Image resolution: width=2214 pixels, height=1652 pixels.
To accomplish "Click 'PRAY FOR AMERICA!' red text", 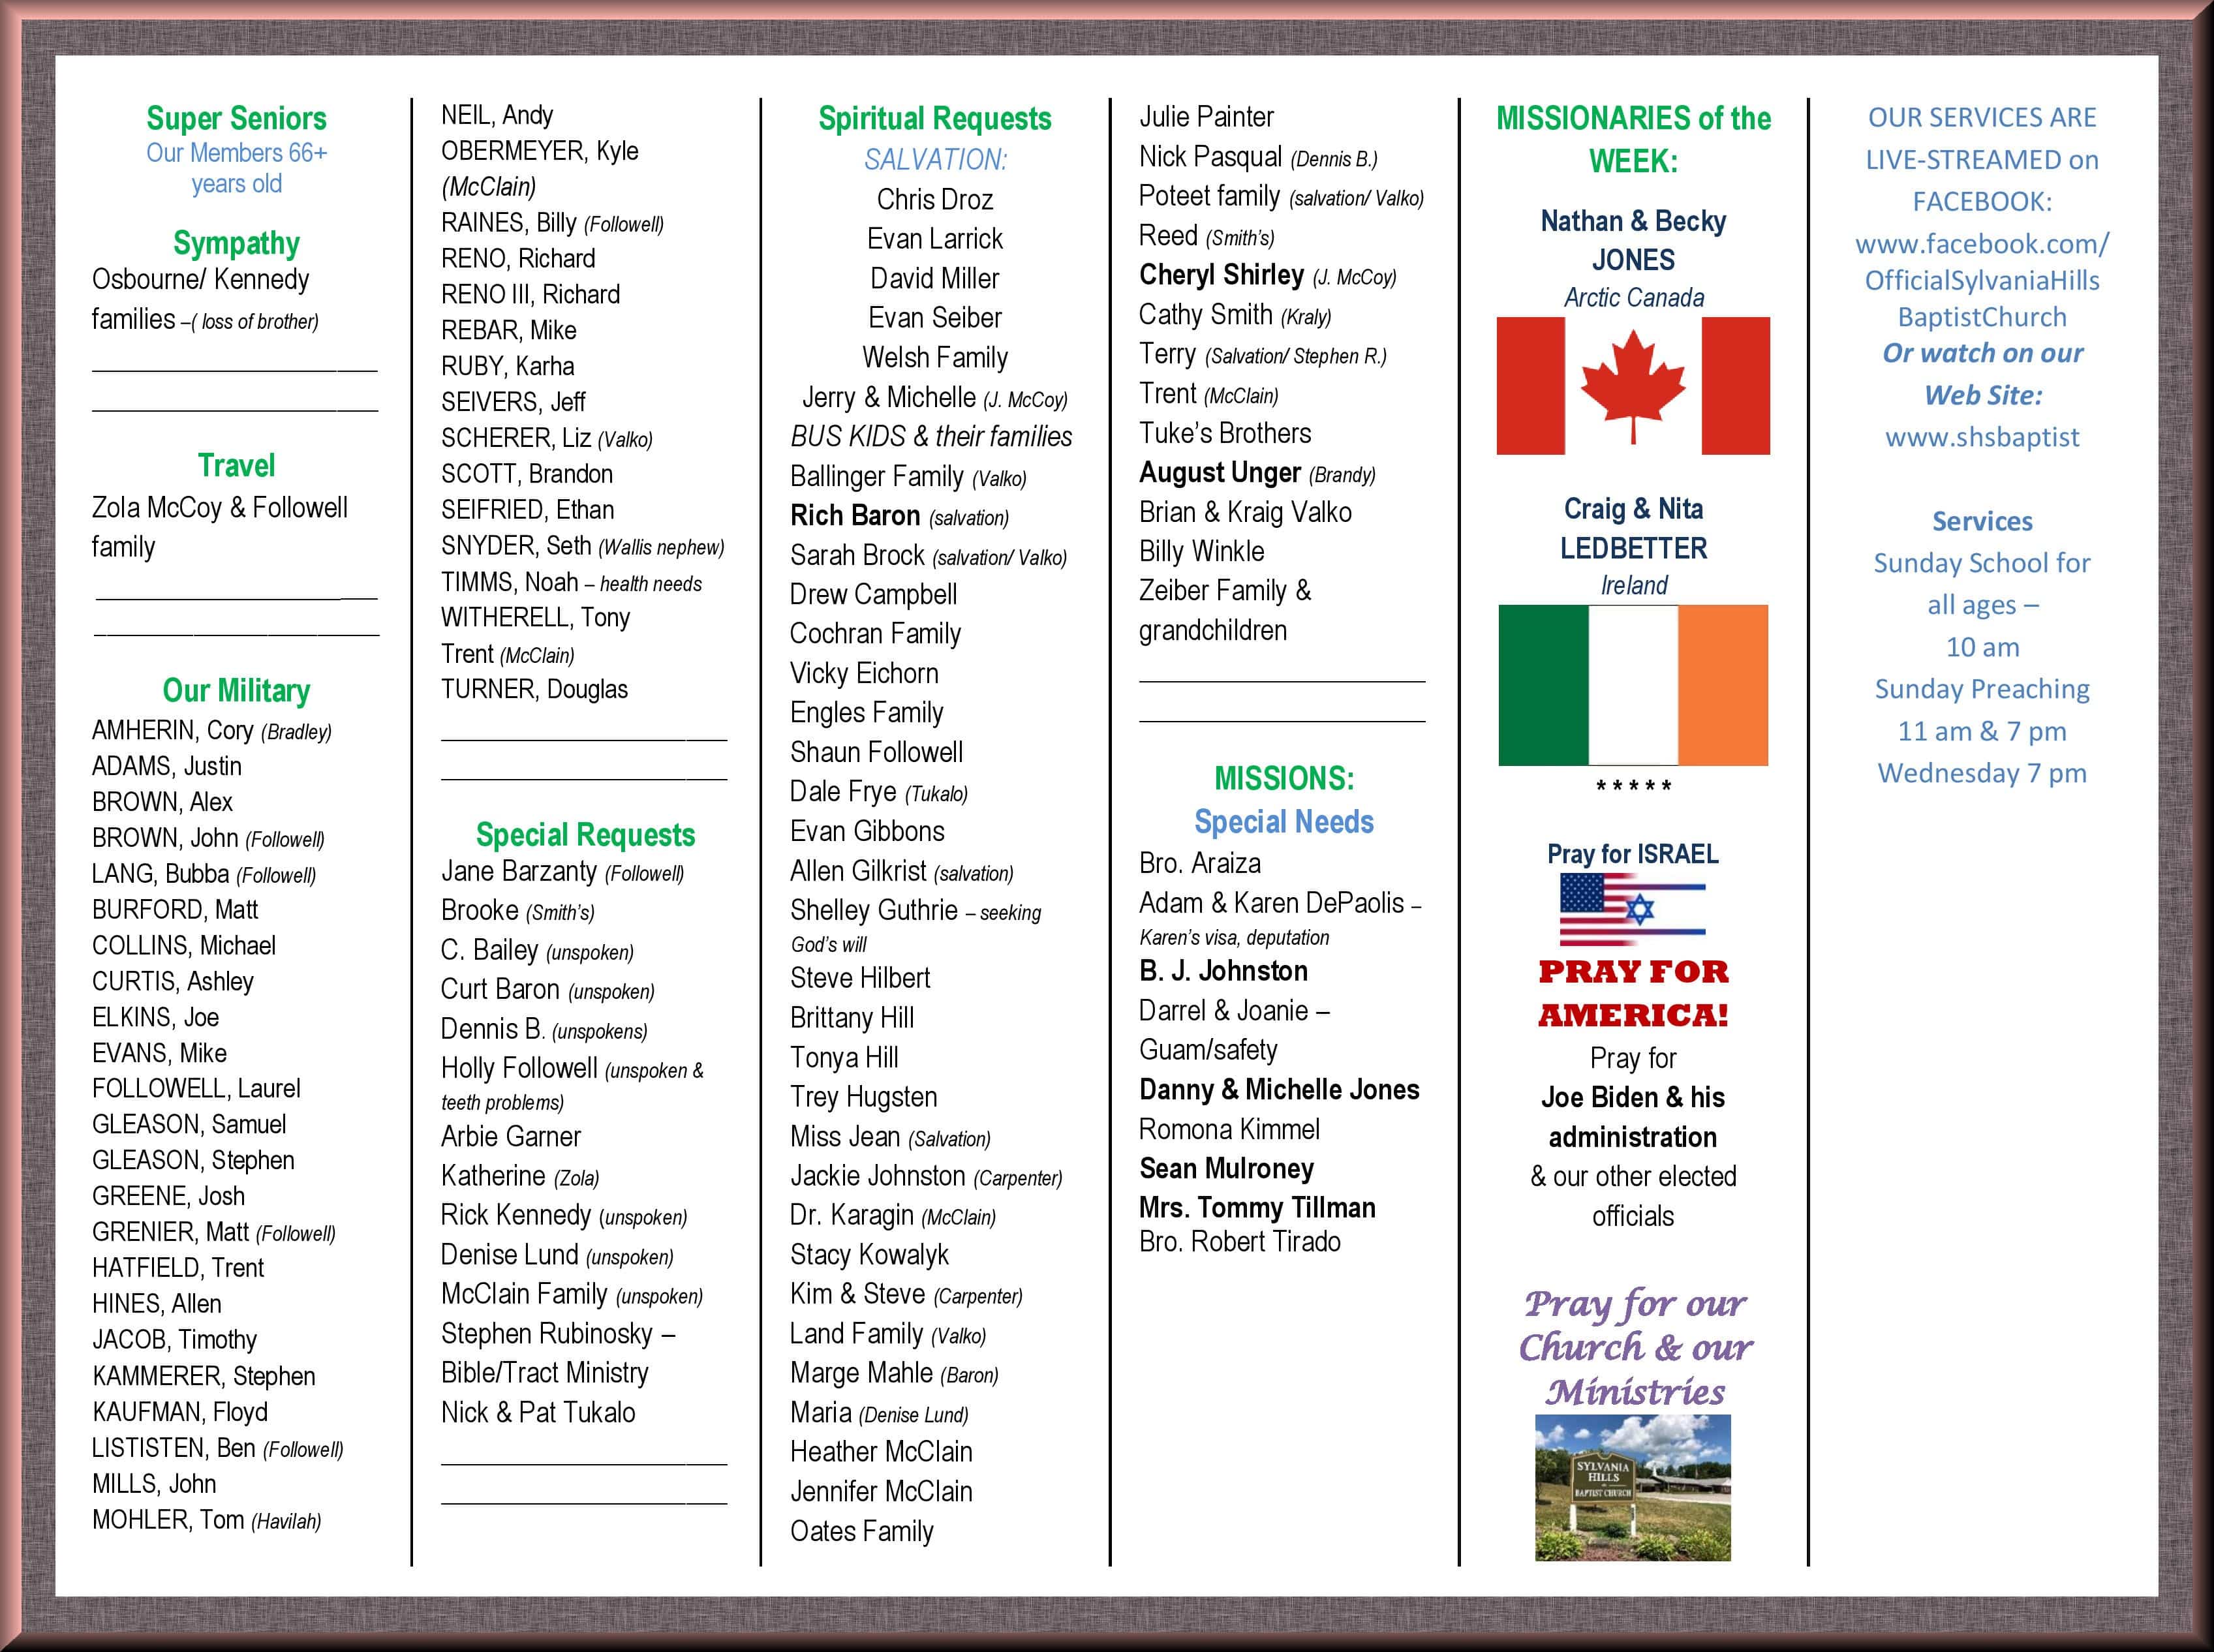I will tap(1633, 993).
